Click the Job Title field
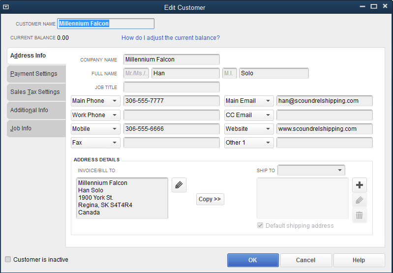 [x=172, y=87]
